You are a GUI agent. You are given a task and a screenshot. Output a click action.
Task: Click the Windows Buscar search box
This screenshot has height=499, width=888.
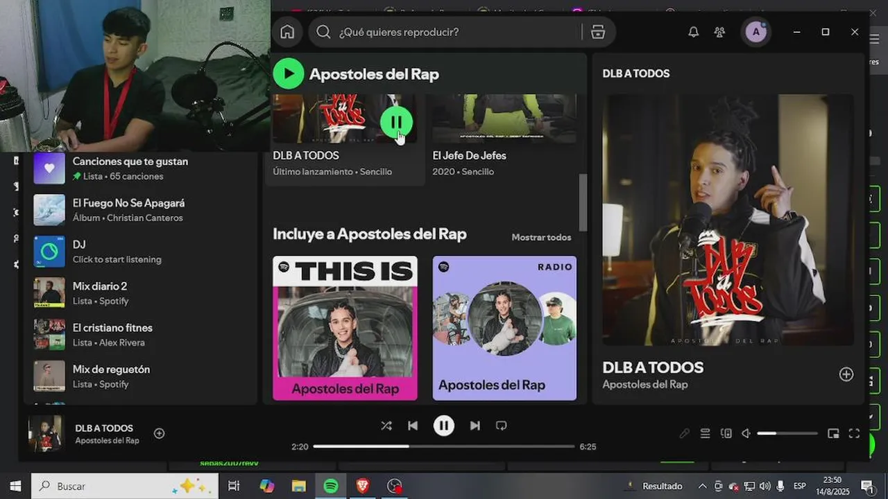click(x=125, y=486)
